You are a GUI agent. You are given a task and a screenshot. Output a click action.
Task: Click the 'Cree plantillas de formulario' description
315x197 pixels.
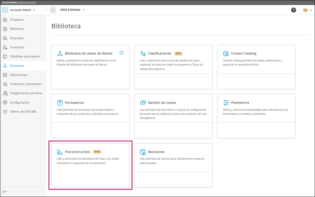click(87, 112)
